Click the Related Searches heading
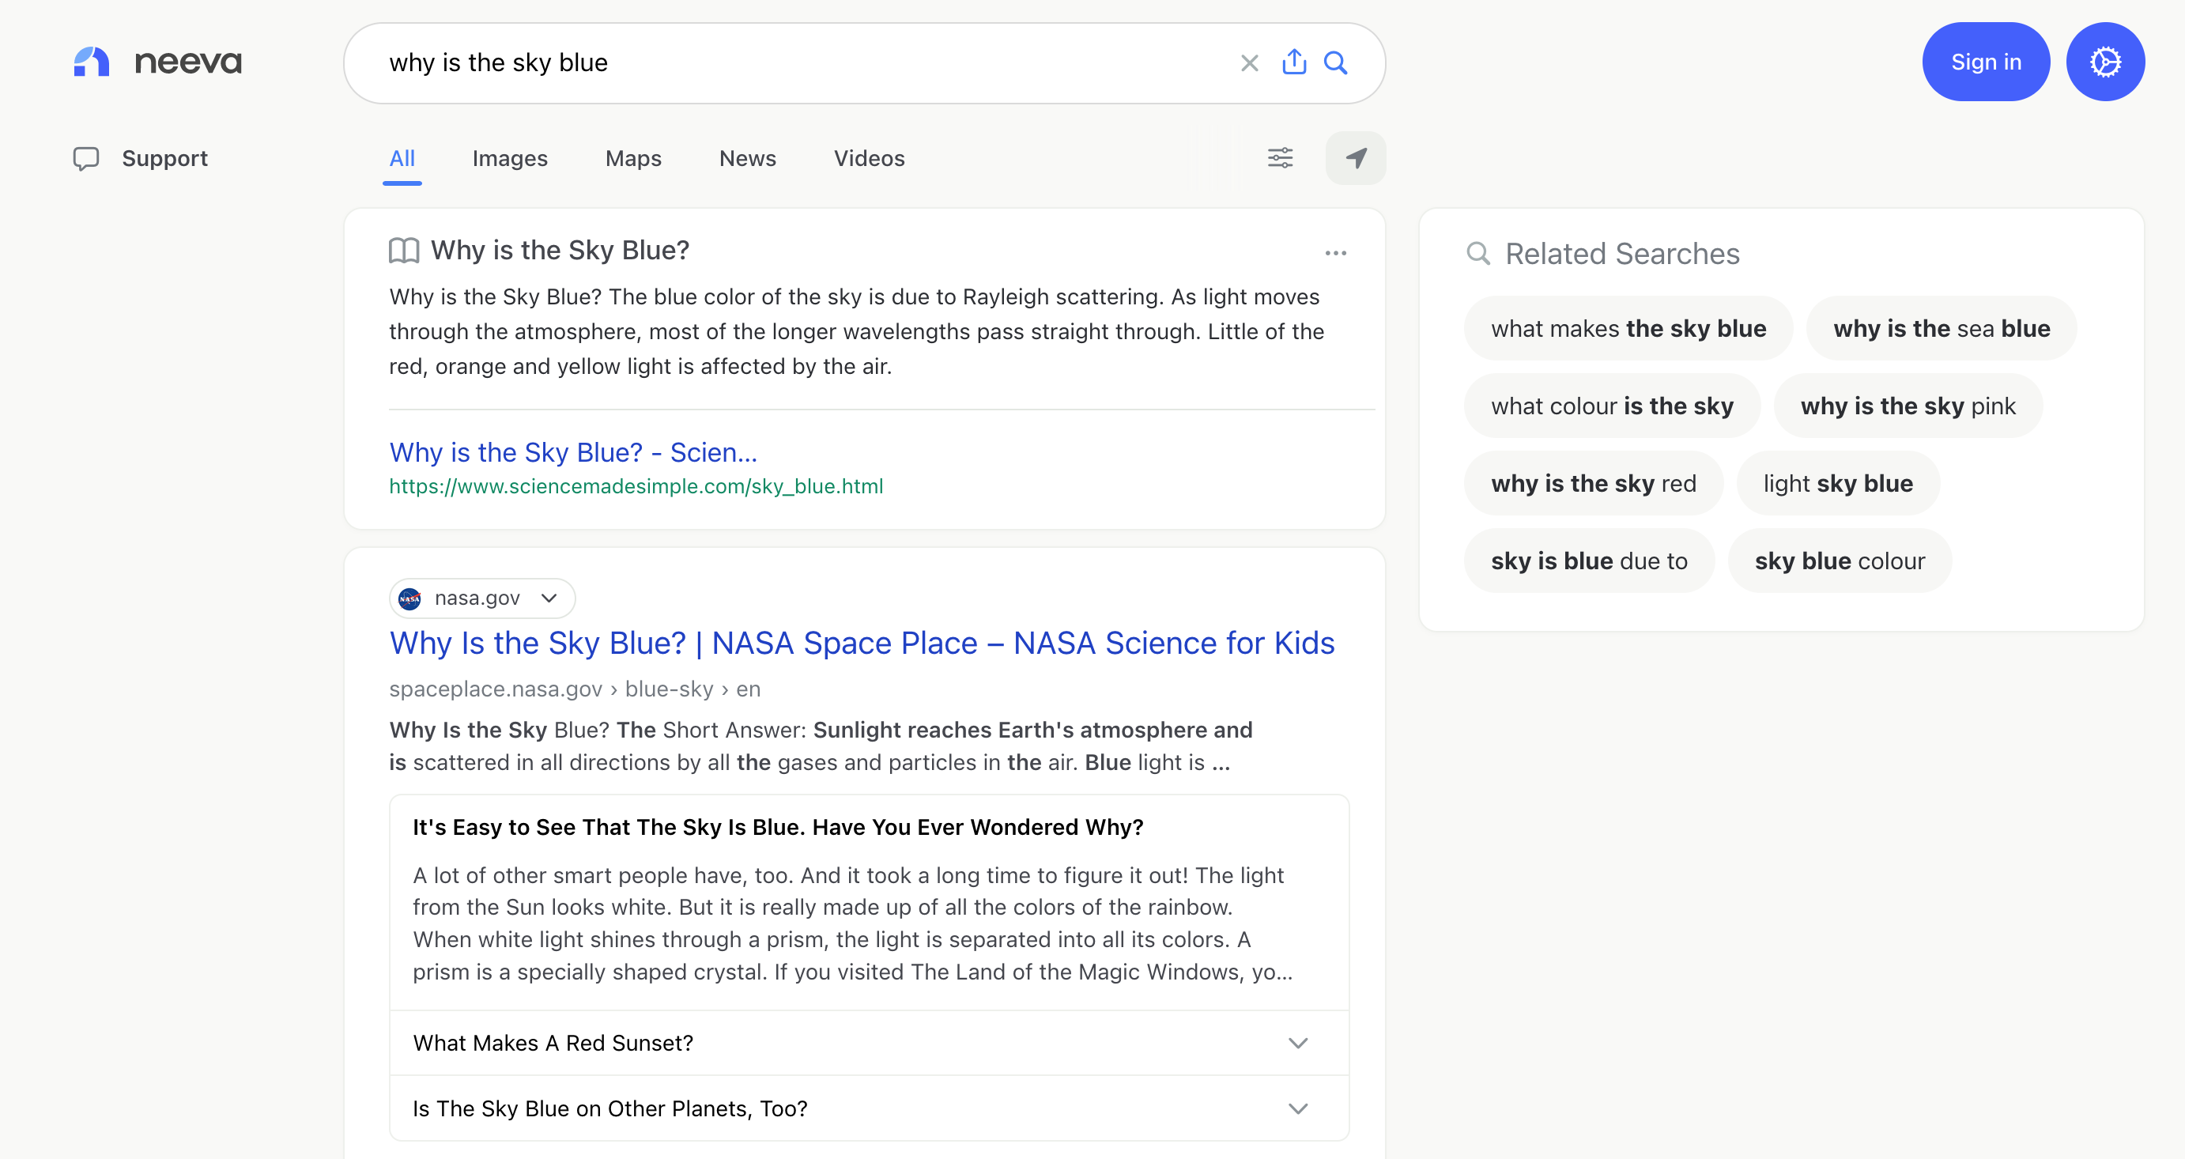This screenshot has height=1159, width=2185. click(x=1622, y=254)
